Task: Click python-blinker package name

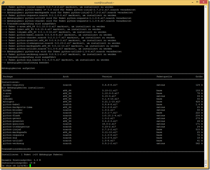Action: point(13,110)
